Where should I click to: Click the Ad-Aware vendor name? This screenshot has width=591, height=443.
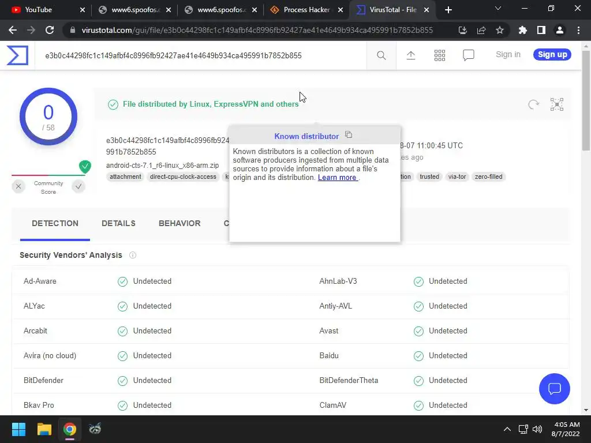(x=40, y=281)
